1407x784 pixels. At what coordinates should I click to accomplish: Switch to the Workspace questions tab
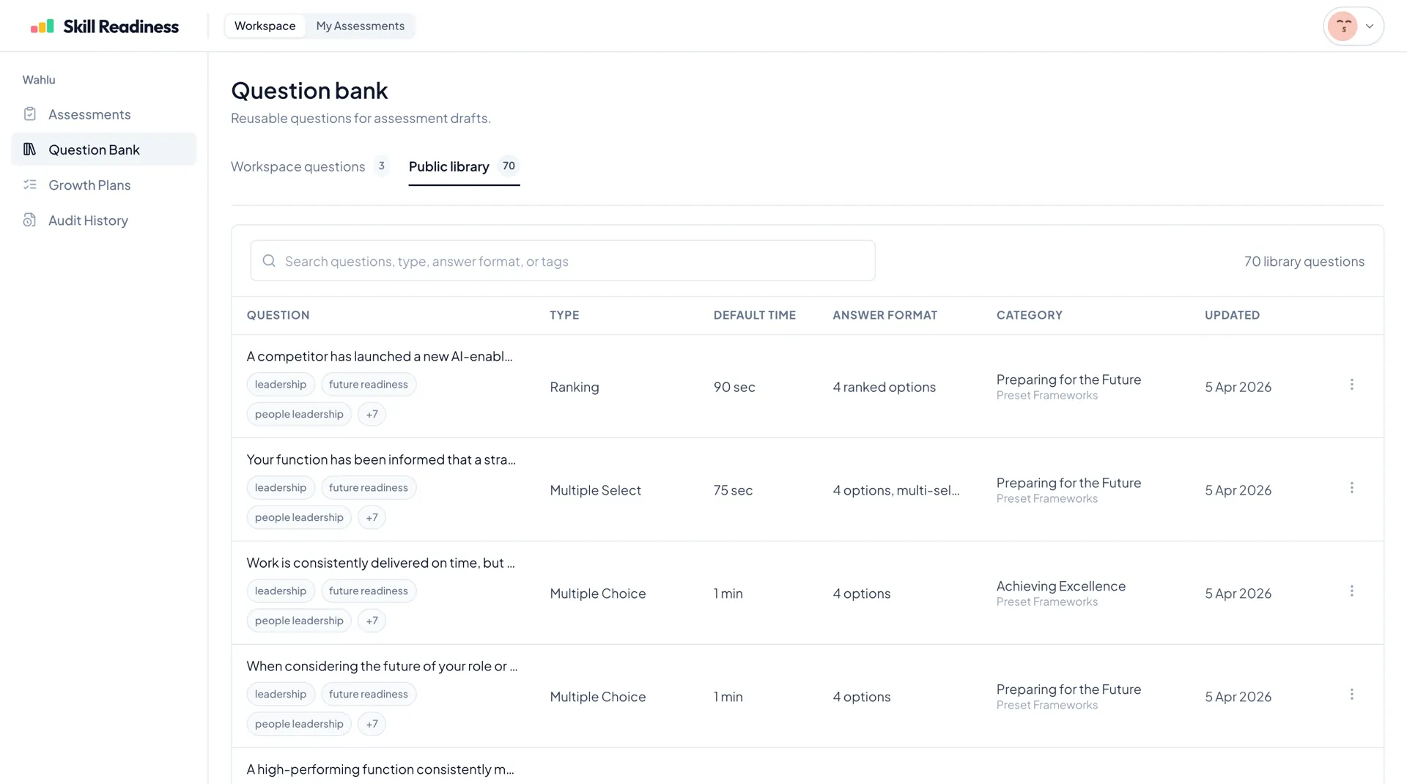click(297, 166)
